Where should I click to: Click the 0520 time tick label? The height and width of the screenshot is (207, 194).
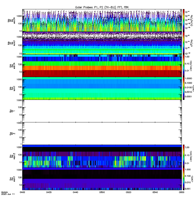click(x=128, y=192)
